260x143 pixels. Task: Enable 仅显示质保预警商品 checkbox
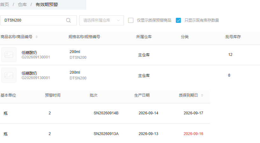tap(131, 20)
